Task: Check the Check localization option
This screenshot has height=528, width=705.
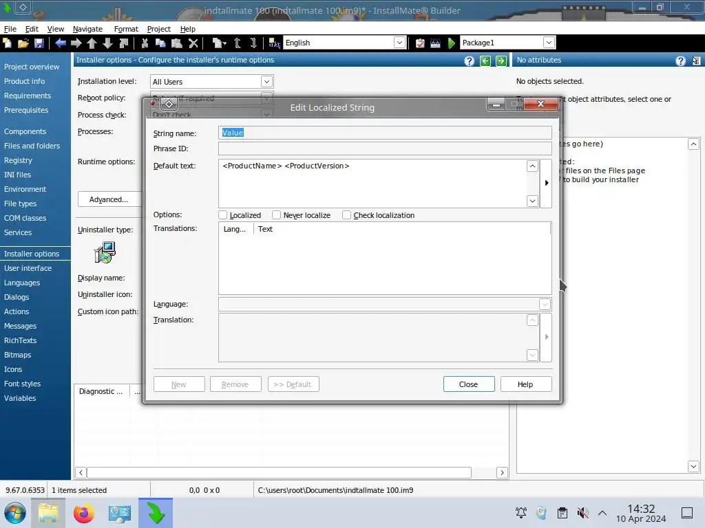Action: (x=347, y=215)
